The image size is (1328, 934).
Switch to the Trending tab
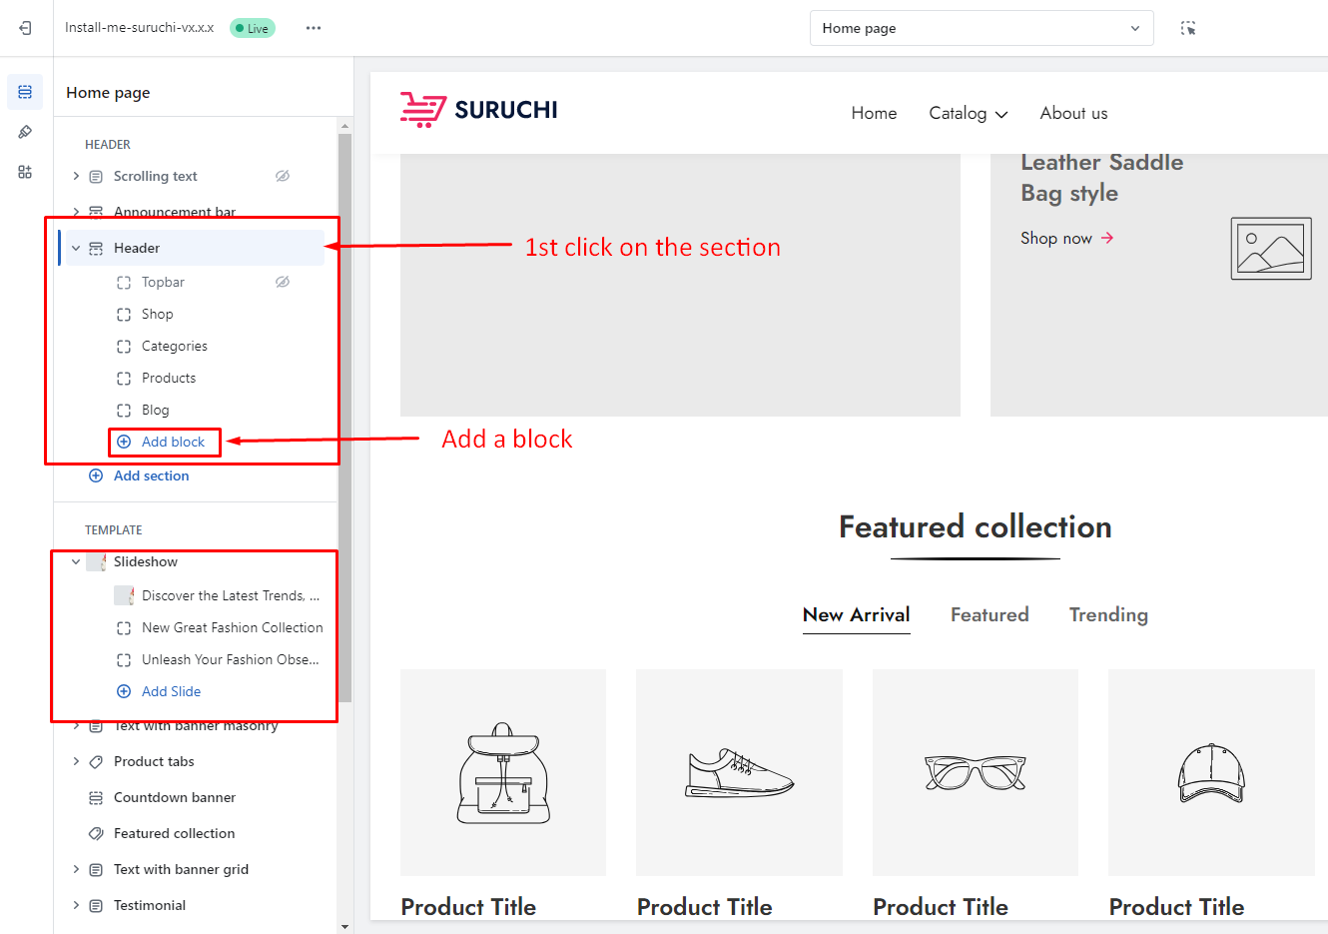tap(1108, 615)
